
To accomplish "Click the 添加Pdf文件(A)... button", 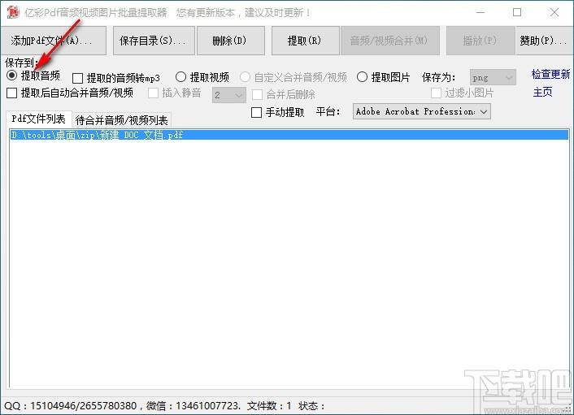I will [x=54, y=41].
